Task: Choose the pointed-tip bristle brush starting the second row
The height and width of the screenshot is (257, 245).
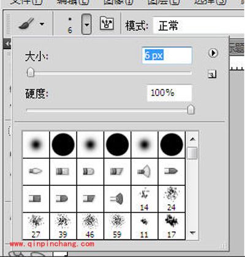Action: coord(36,172)
